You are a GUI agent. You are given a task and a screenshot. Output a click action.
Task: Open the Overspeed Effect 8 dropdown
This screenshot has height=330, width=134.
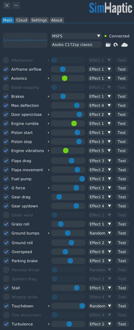pos(100,252)
